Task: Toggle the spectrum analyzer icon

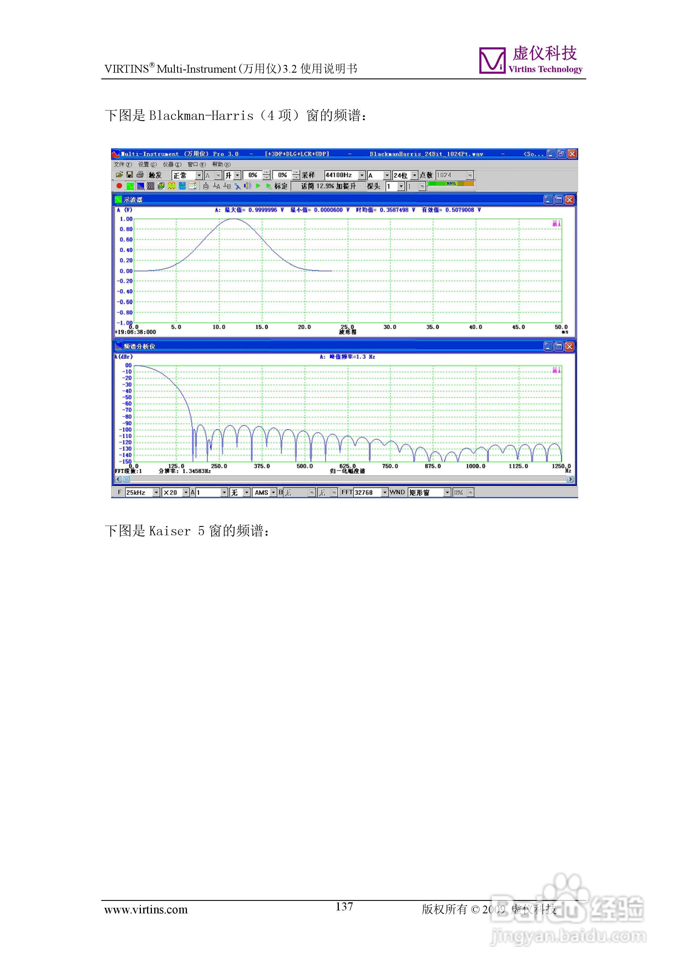Action: click(140, 186)
